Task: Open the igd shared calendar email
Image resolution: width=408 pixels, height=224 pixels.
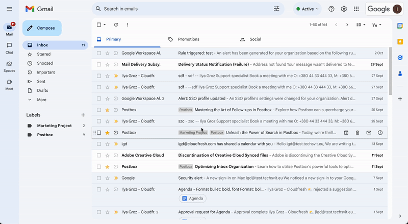Action: click(x=239, y=144)
